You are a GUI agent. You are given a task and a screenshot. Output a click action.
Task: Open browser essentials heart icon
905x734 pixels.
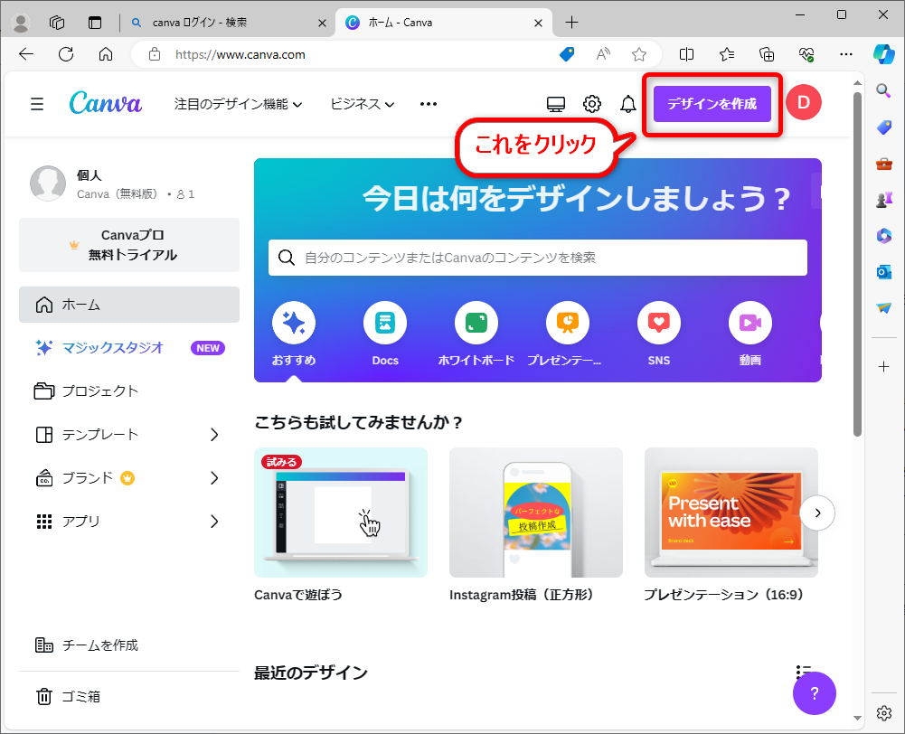pos(806,54)
